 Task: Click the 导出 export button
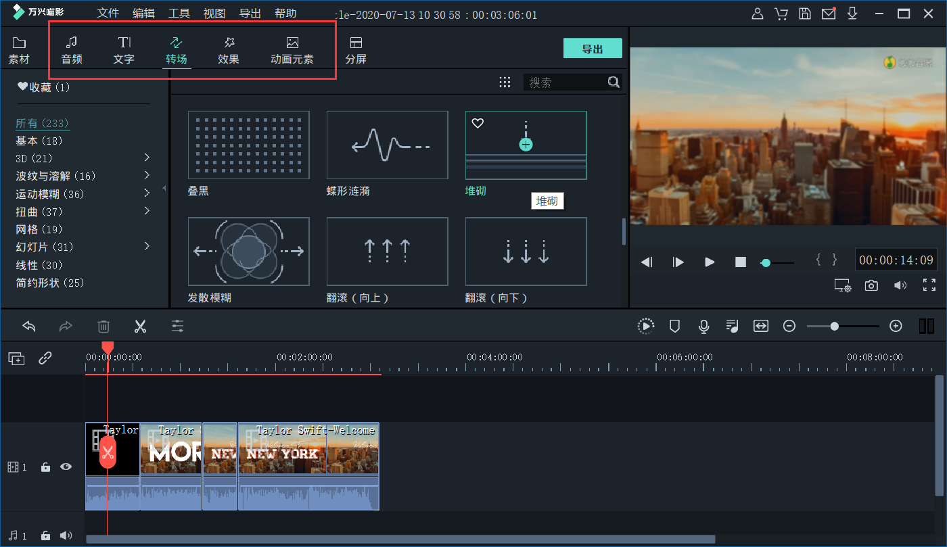pyautogui.click(x=592, y=49)
